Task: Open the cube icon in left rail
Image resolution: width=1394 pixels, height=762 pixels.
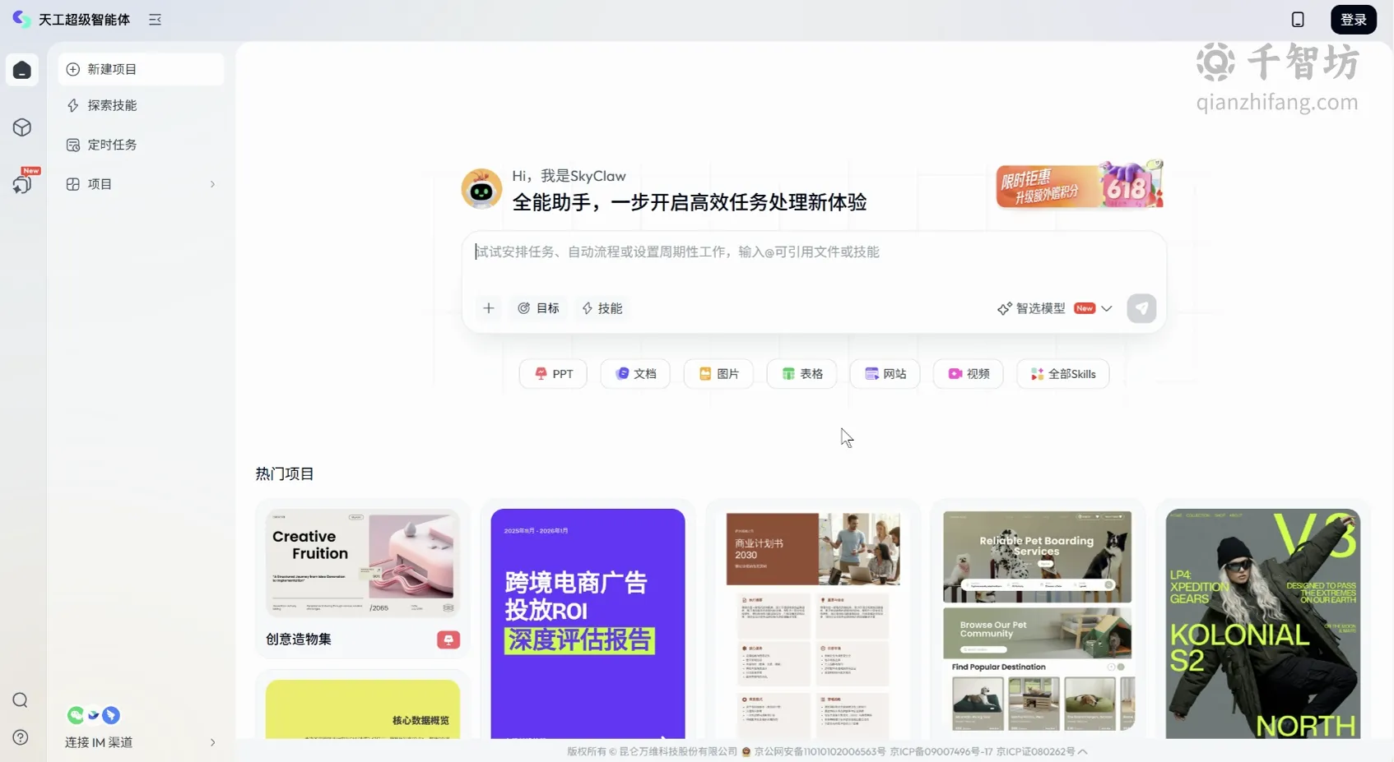Action: pos(22,127)
